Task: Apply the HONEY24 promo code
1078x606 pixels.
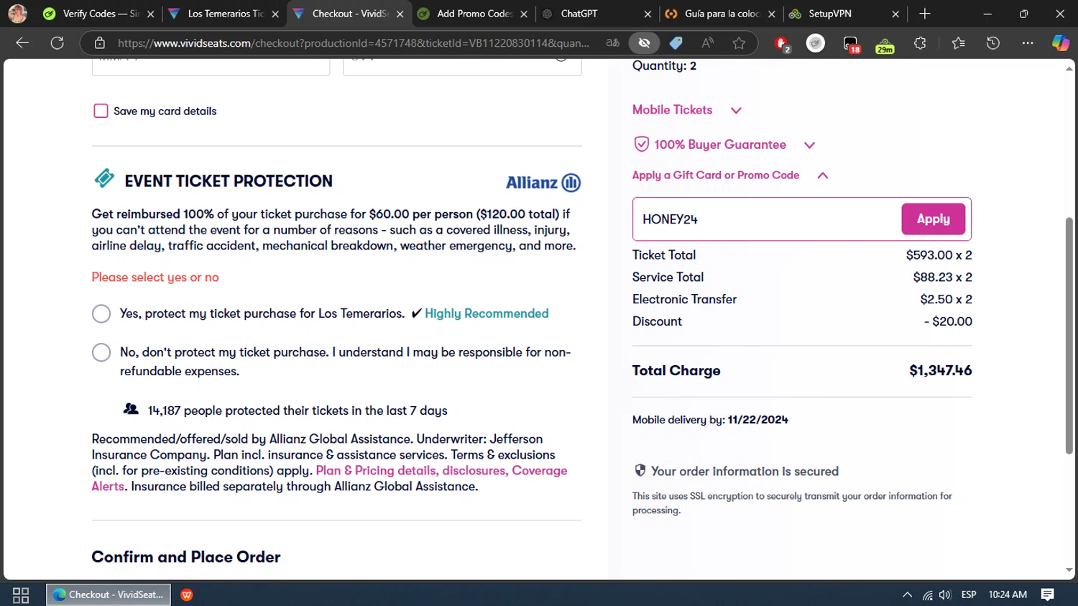Action: pyautogui.click(x=933, y=219)
